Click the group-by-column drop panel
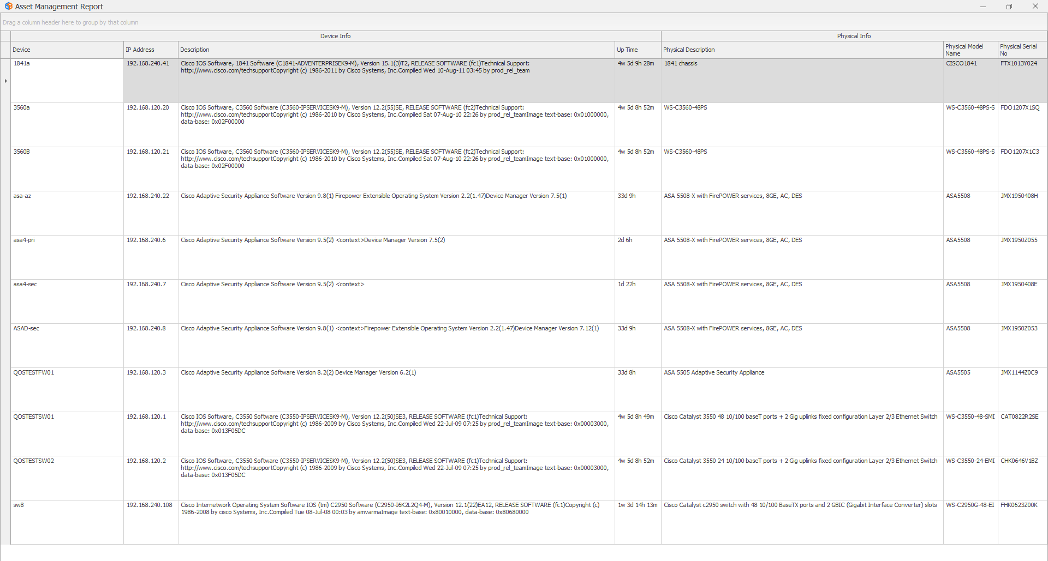Screen dimensions: 1048x561 pos(524,22)
